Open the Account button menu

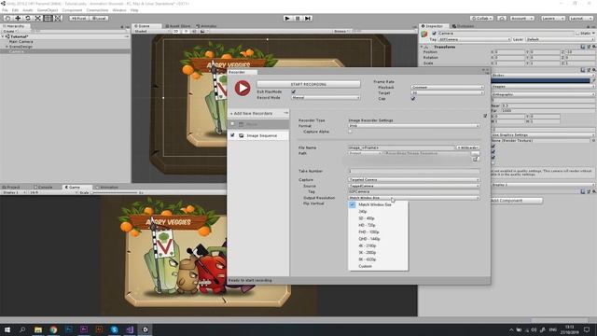click(522, 19)
